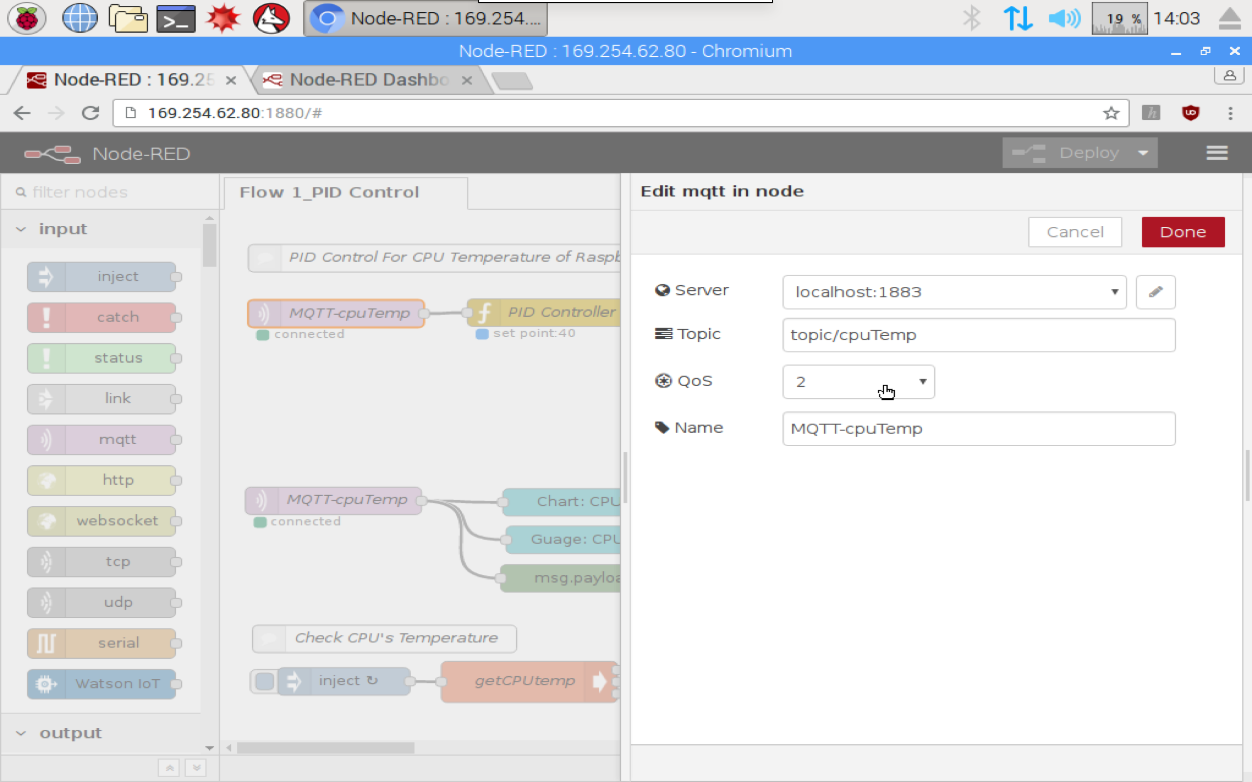
Task: Select the websocket palette node
Action: point(102,521)
